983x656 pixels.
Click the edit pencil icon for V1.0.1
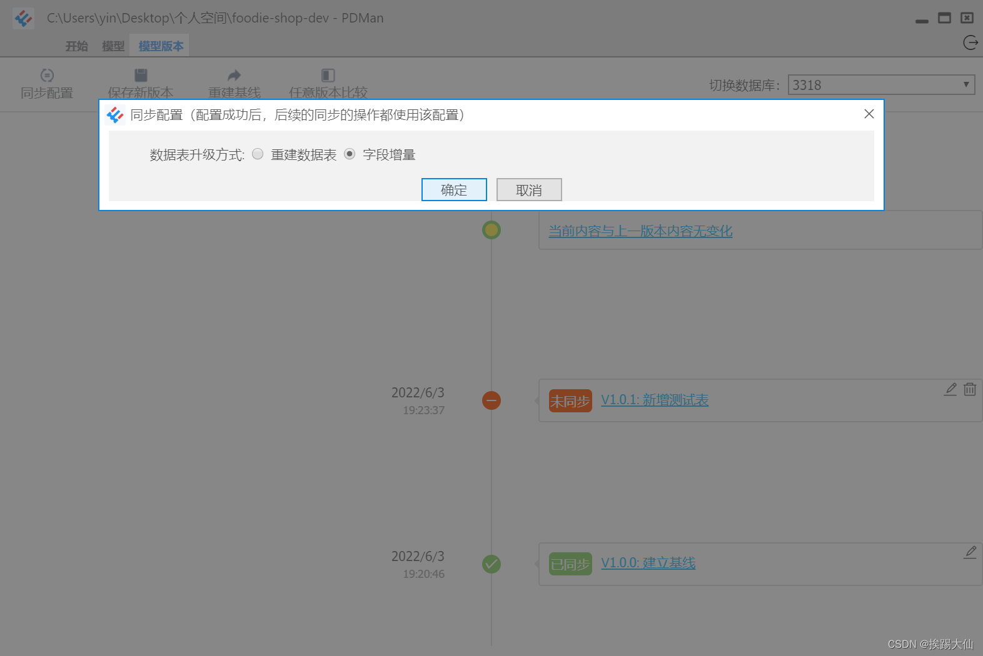pyautogui.click(x=950, y=389)
